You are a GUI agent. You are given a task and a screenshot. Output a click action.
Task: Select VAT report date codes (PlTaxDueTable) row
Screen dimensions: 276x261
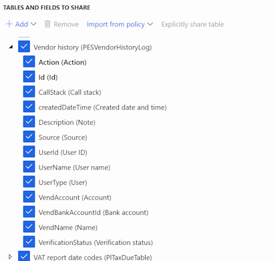(93, 257)
